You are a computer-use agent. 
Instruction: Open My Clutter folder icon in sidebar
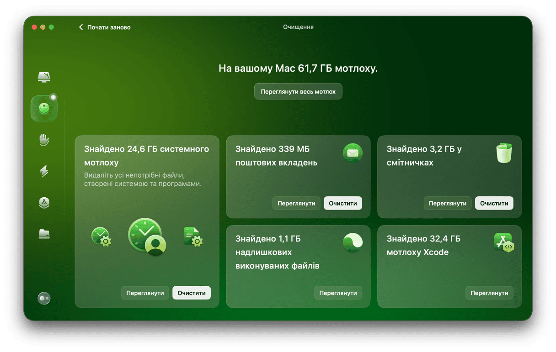[44, 234]
